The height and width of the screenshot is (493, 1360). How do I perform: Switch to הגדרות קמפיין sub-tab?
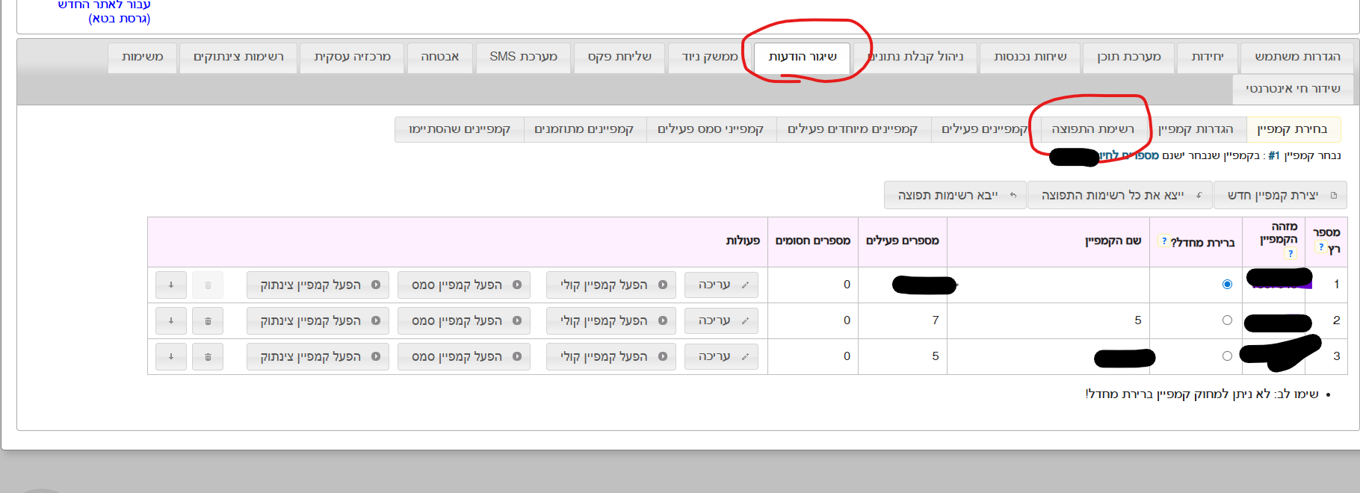[1196, 129]
